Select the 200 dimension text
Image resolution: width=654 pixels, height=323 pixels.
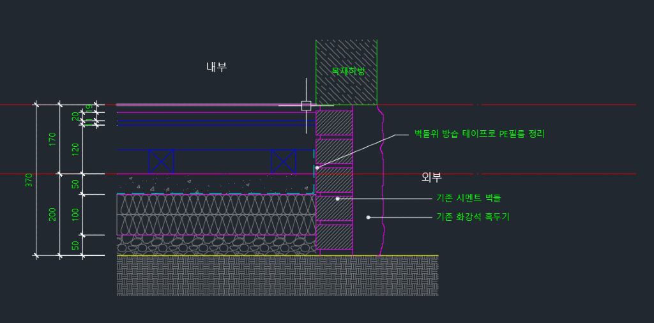(52, 214)
